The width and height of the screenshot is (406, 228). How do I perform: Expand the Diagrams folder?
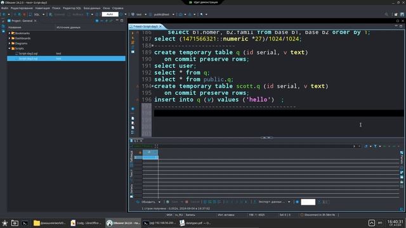pyautogui.click(x=10, y=44)
